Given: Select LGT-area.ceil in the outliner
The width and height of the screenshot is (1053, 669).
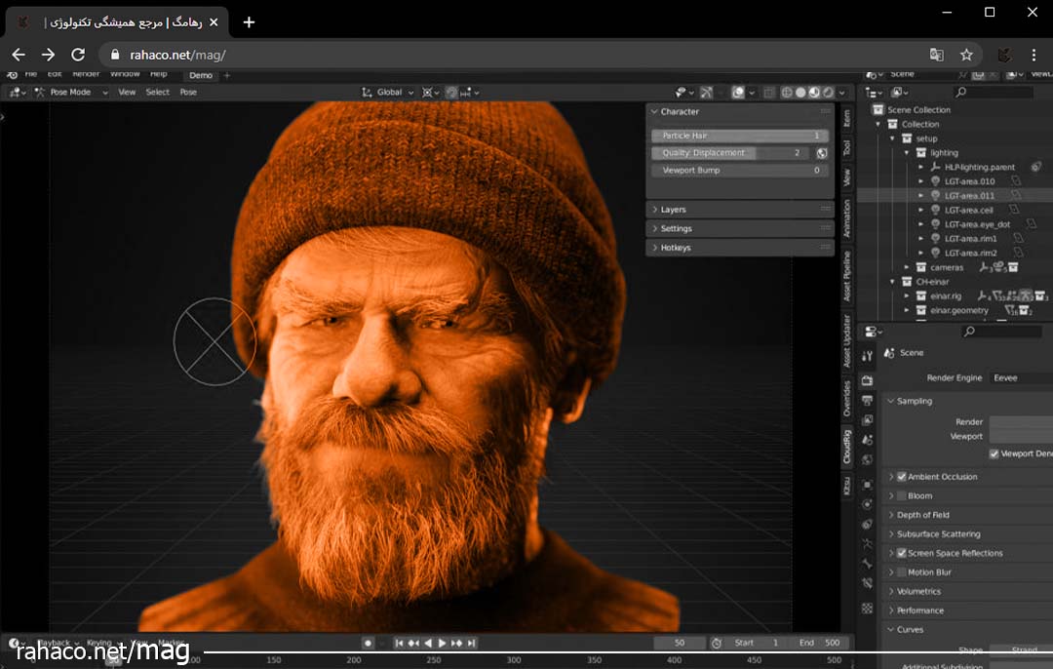Looking at the screenshot, I should [968, 210].
